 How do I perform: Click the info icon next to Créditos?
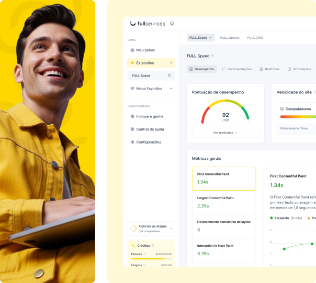[154, 245]
